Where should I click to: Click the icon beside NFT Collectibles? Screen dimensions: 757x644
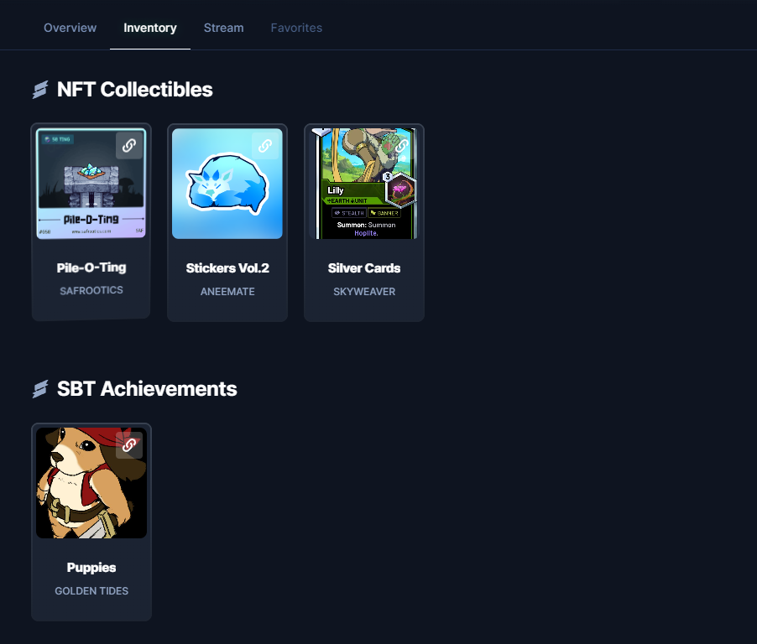(40, 90)
